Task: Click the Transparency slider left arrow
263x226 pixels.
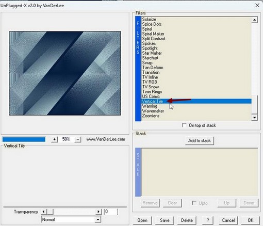Action: click(44, 212)
